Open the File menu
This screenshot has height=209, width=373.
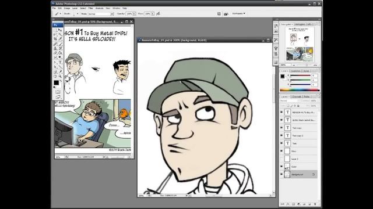(x=54, y=8)
